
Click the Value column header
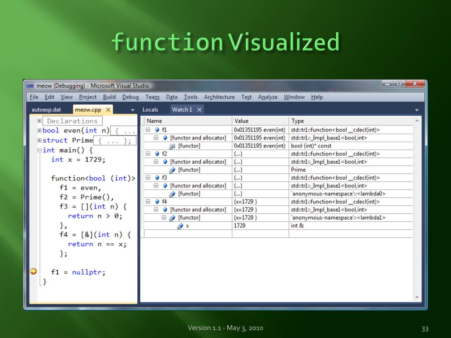(260, 121)
